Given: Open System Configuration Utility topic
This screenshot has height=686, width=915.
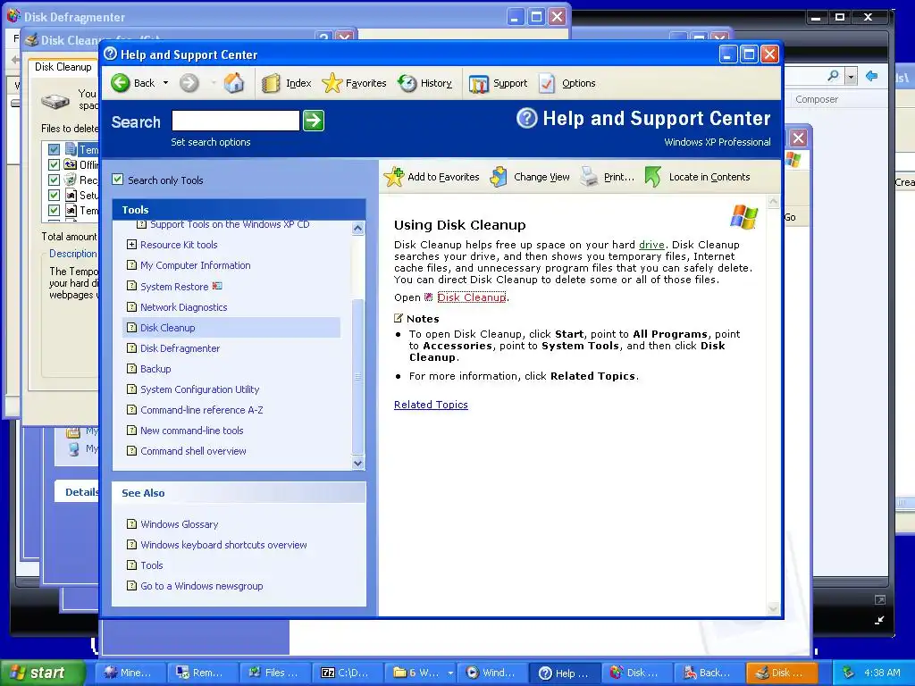Looking at the screenshot, I should [199, 389].
